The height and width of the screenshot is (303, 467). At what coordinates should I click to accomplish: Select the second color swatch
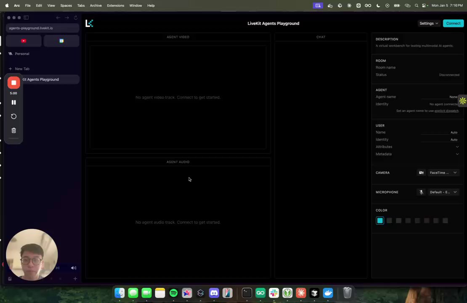pos(389,221)
